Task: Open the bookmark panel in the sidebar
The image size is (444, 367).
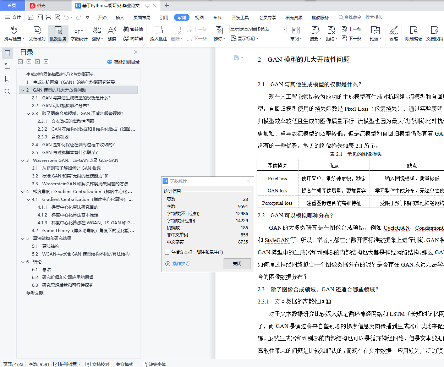Action: click(7, 79)
